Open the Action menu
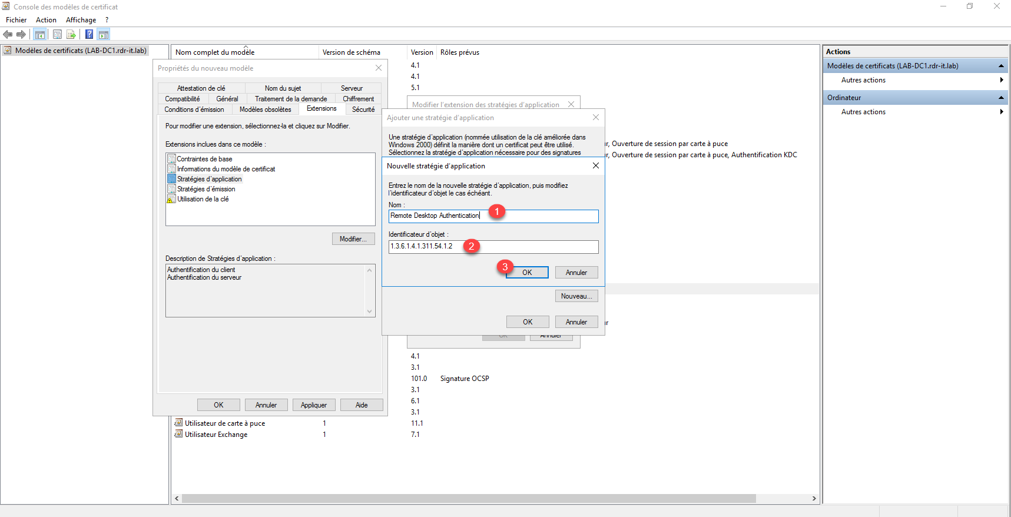Image resolution: width=1011 pixels, height=517 pixels. (x=46, y=20)
